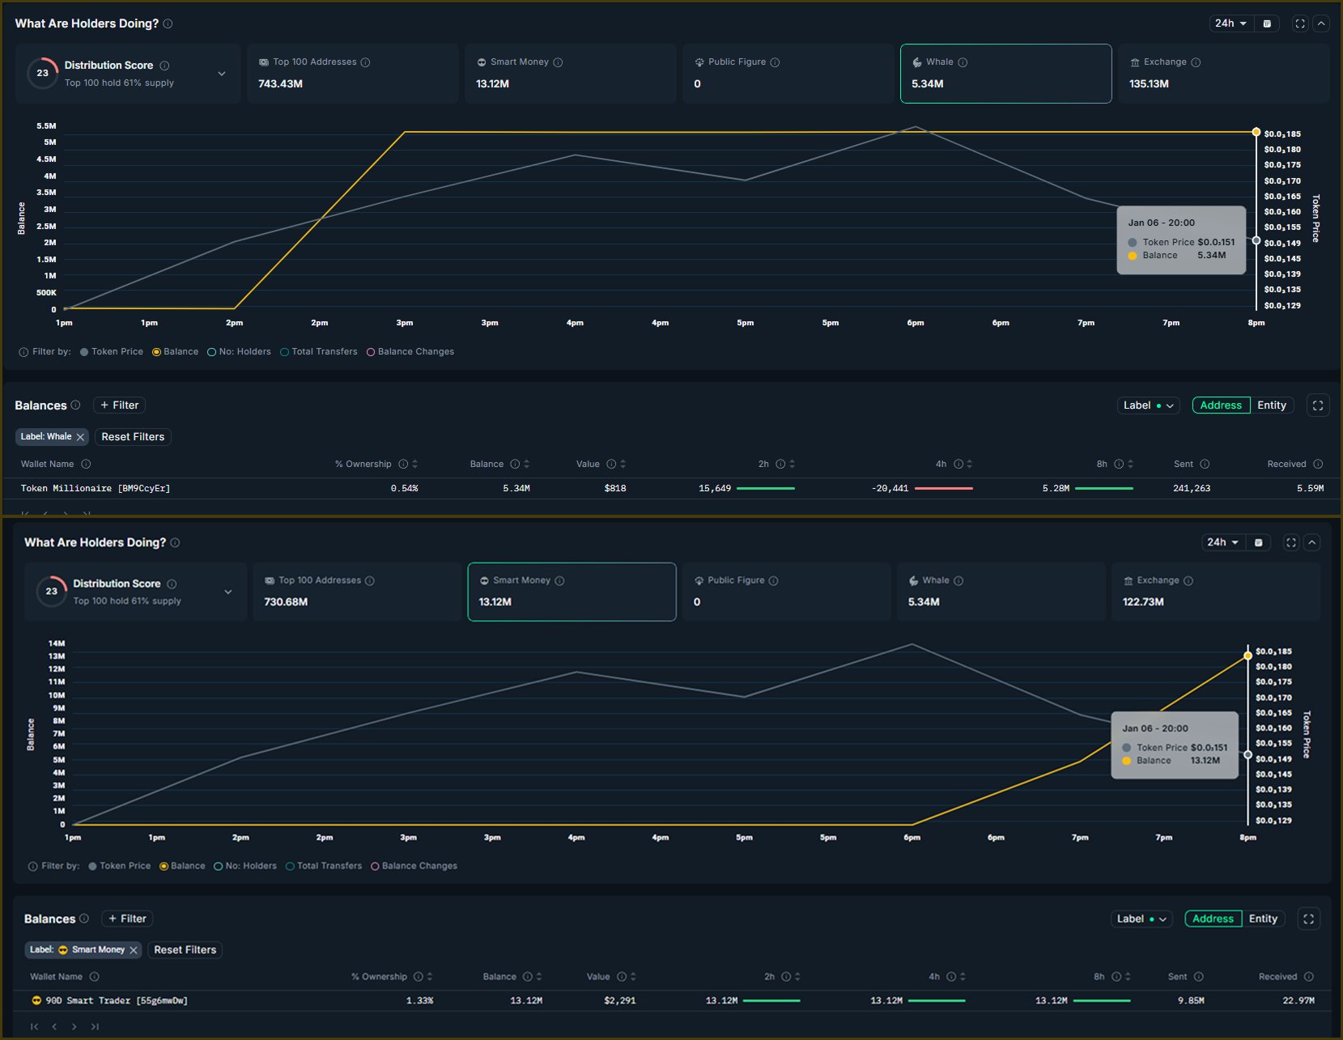
Task: Toggle No: Holders filter on Whale chart
Action: [212, 352]
